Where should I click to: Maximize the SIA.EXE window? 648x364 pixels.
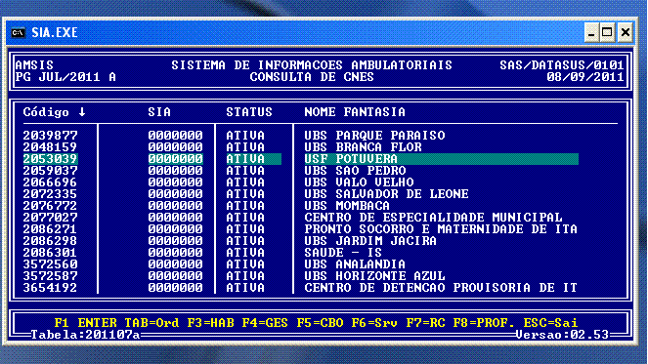click(607, 32)
